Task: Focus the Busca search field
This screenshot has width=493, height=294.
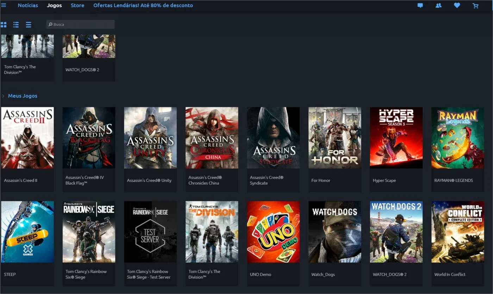Action: click(80, 24)
